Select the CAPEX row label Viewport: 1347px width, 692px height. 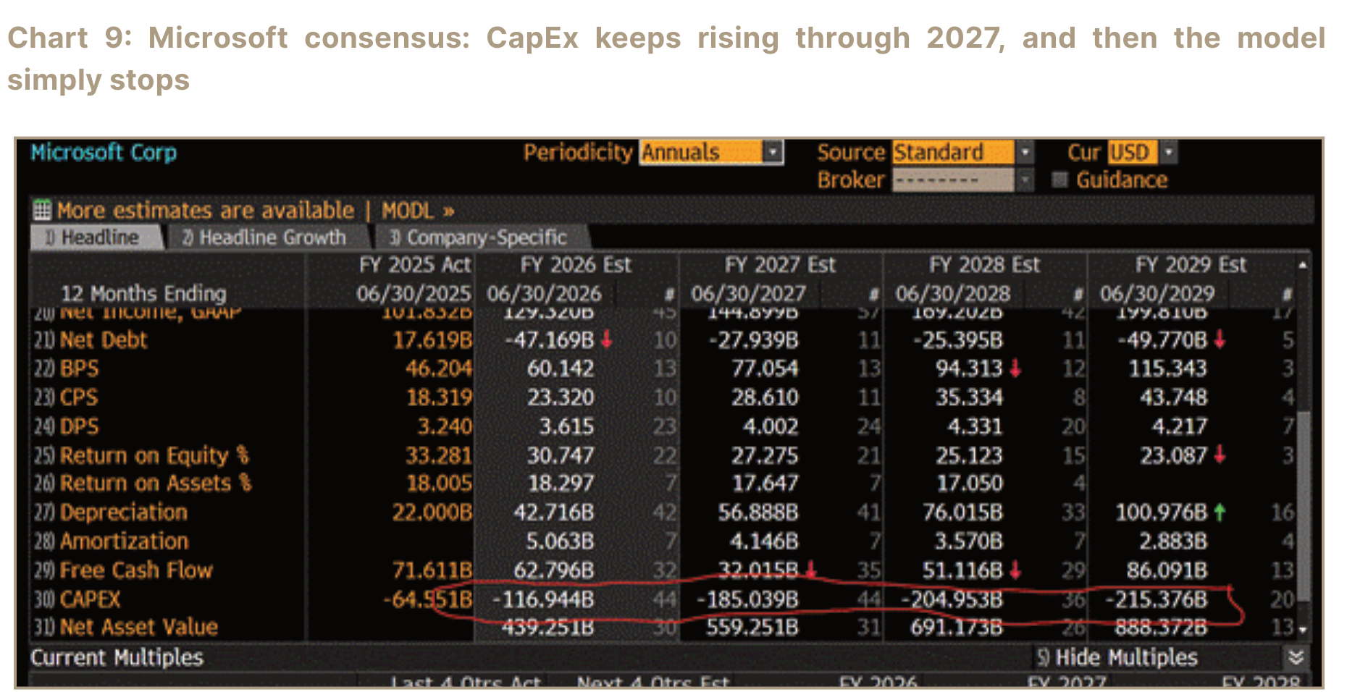(x=91, y=599)
